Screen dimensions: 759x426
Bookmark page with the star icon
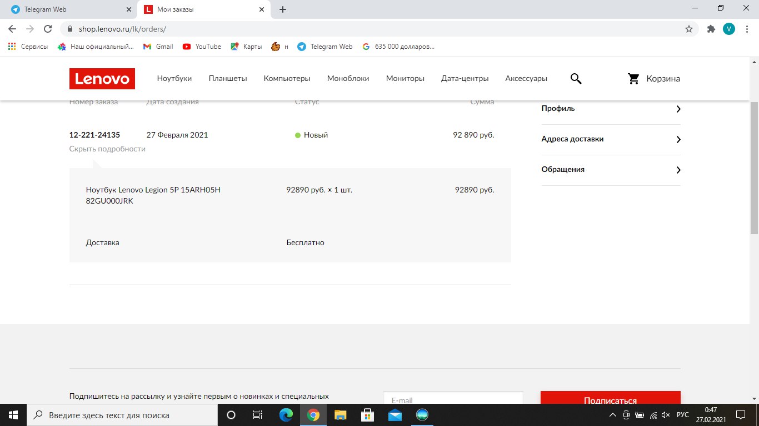point(689,29)
